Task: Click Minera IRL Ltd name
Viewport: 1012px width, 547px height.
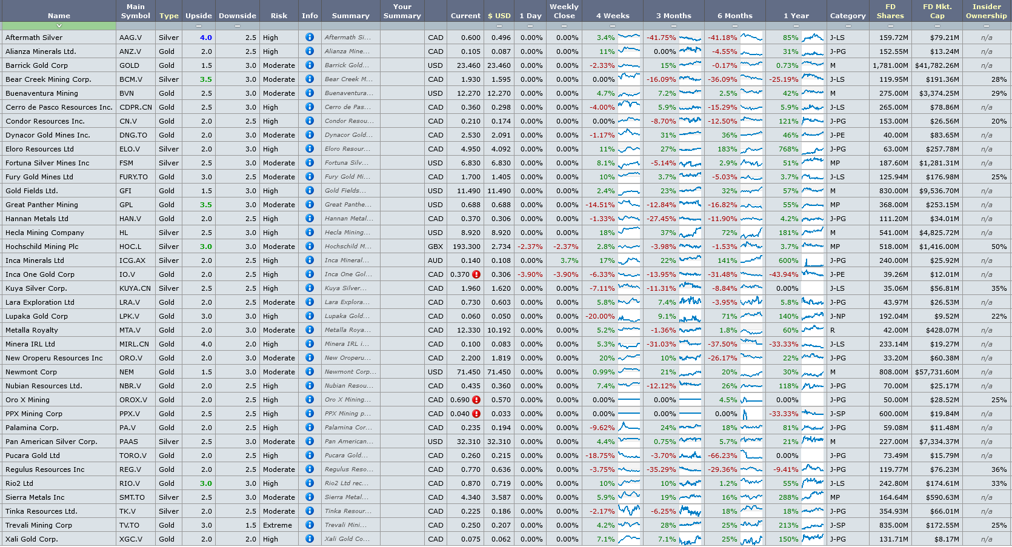Action: click(x=30, y=344)
